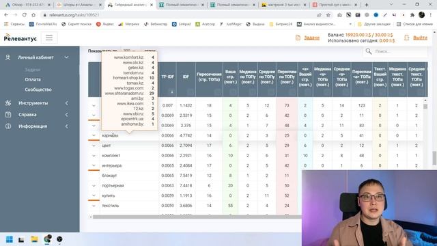Expand the карнизы row chevron
Image resolution: width=437 pixels, height=246 pixels.
(94, 135)
